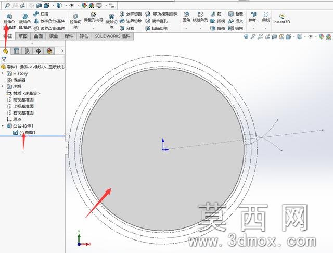Open the SOLIDWORKS 插件 tab
This screenshot has width=333, height=253.
(x=112, y=36)
